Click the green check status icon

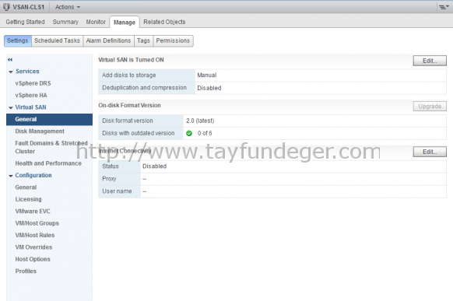pyautogui.click(x=189, y=133)
